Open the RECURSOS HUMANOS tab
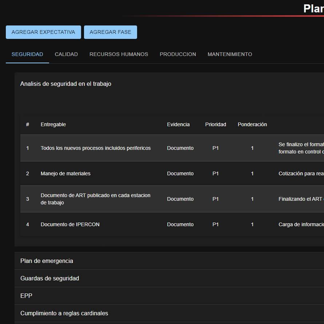 [119, 54]
